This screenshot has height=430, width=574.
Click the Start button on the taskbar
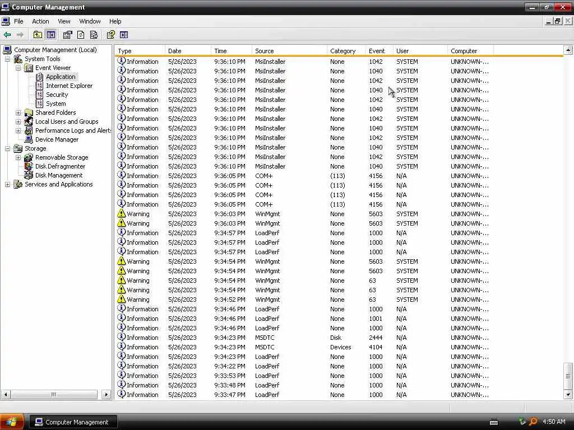coord(12,422)
